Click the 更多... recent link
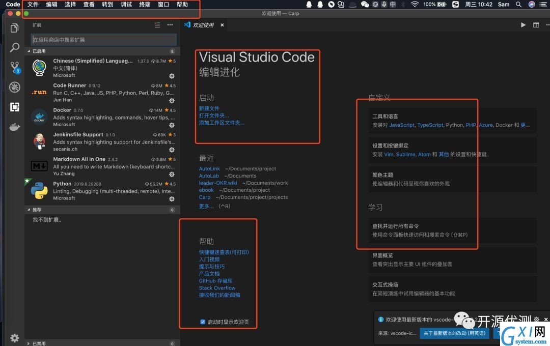Viewport: 550px width, 346px height. (x=206, y=206)
